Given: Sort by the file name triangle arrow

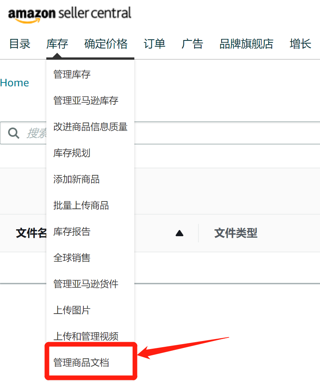Looking at the screenshot, I should pos(179,233).
